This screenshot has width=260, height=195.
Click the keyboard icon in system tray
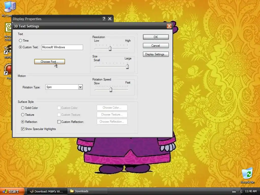click(234, 191)
